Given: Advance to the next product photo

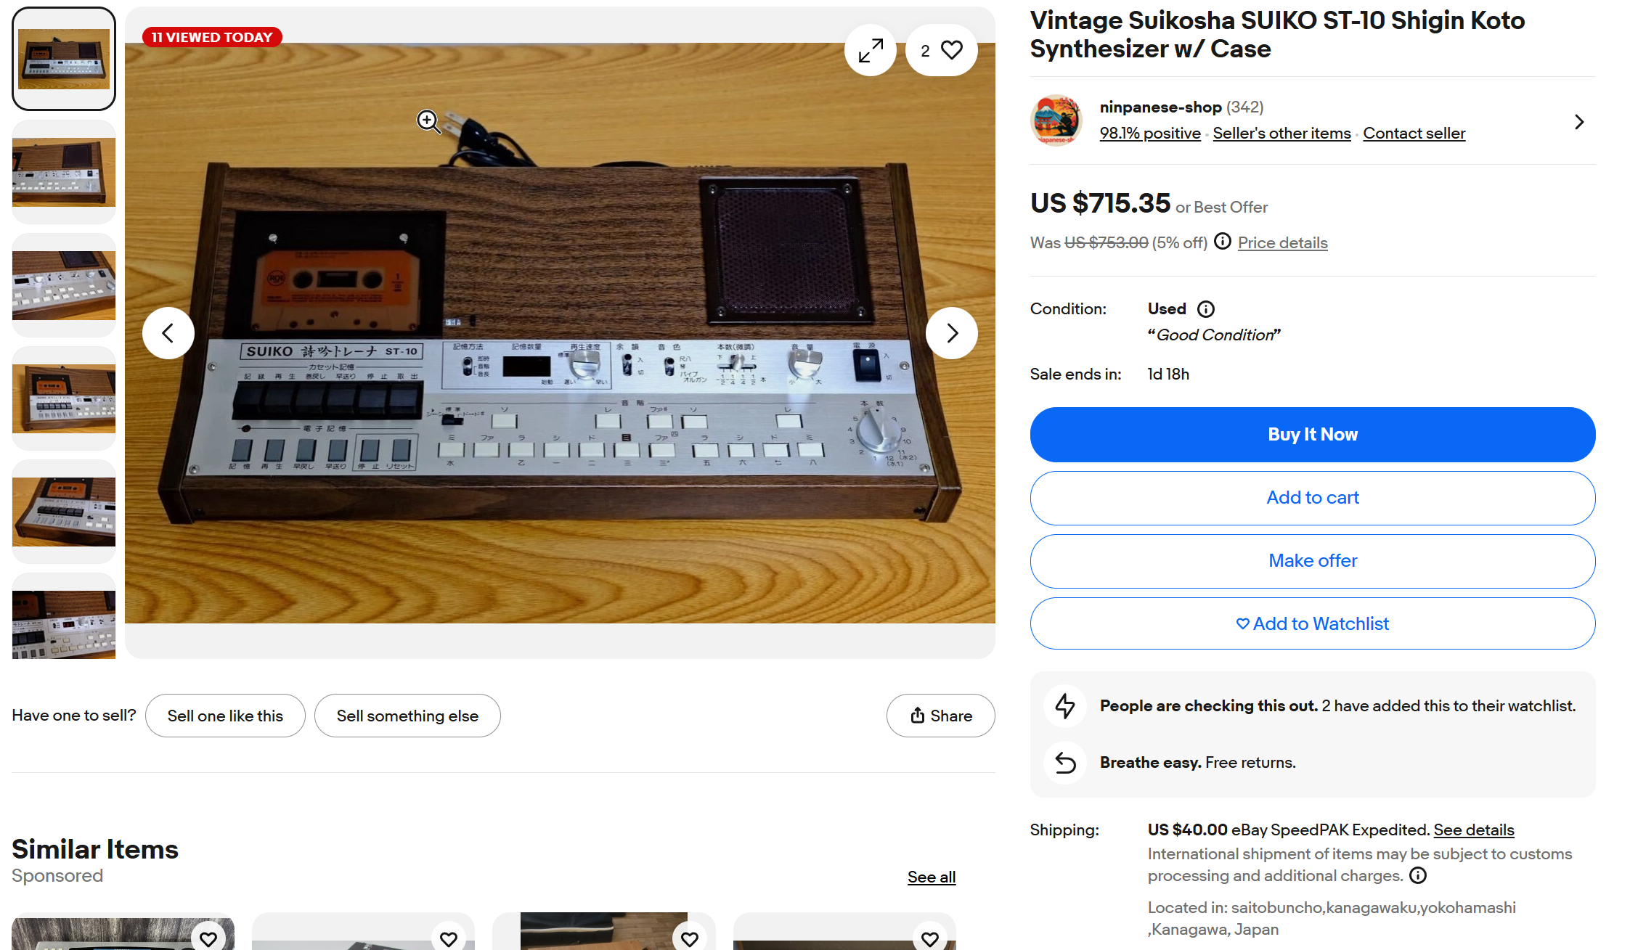Looking at the screenshot, I should [x=951, y=333].
